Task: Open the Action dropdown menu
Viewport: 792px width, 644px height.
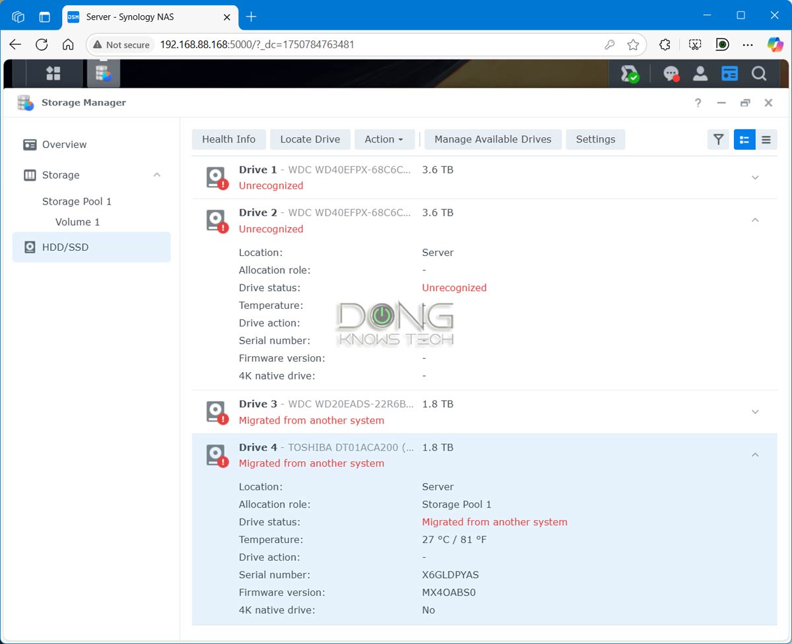Action: click(384, 139)
